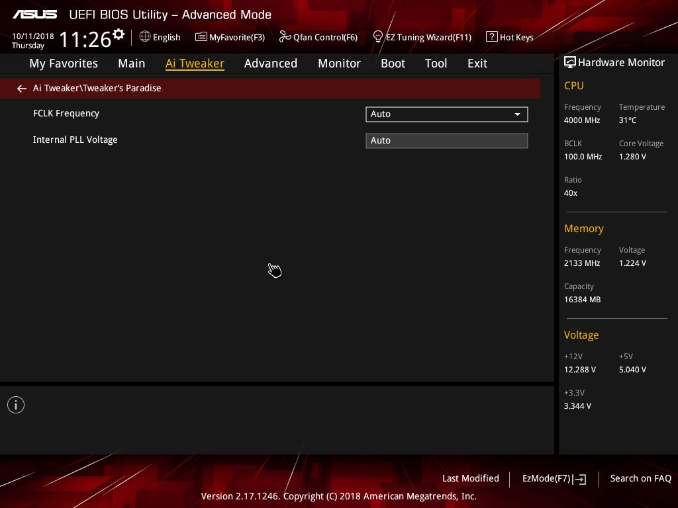Click the Qfan Control fan icon

click(285, 37)
